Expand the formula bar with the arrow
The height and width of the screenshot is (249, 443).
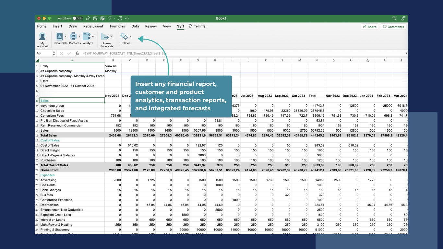click(x=406, y=53)
